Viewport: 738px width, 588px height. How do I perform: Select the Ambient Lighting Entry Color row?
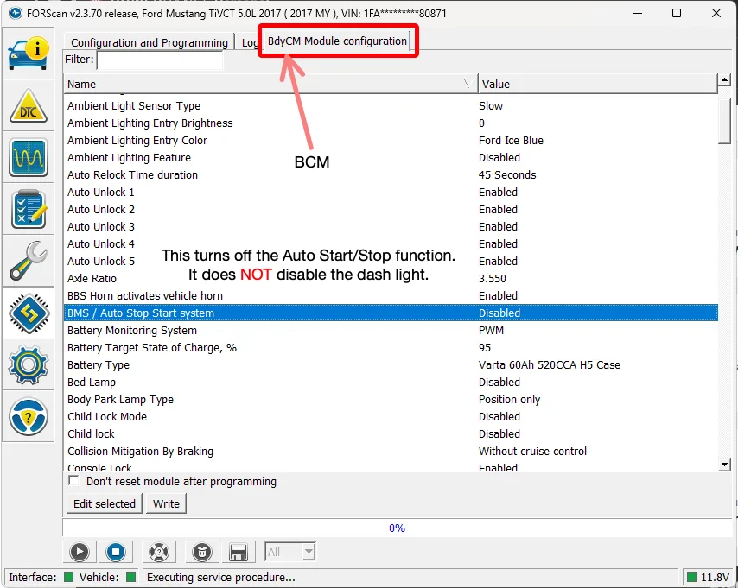[x=391, y=140]
